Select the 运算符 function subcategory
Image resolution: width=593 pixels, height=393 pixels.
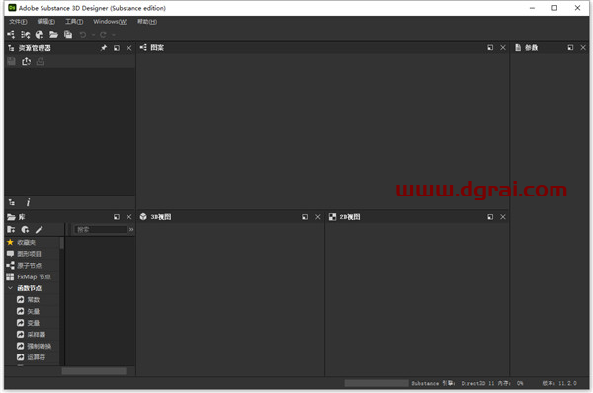pos(37,357)
